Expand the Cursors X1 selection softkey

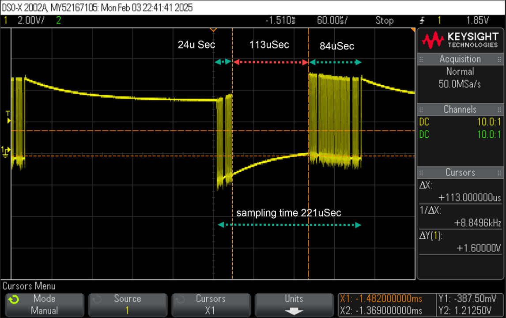coord(211,305)
